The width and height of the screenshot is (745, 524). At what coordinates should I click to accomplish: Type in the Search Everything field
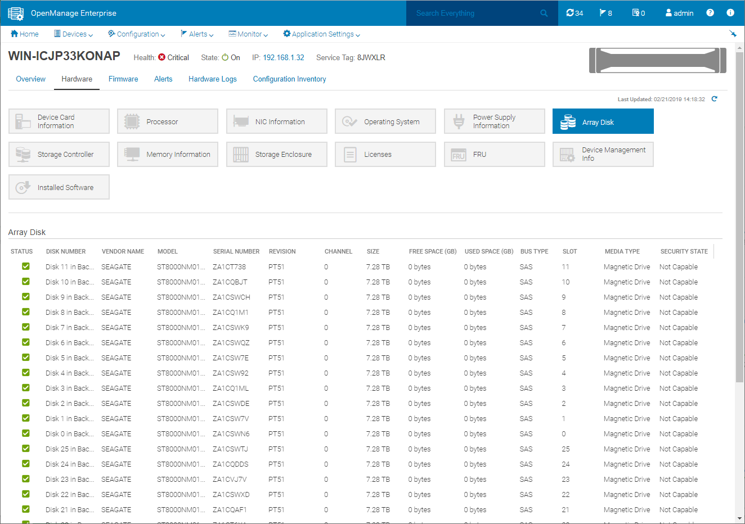(x=473, y=13)
